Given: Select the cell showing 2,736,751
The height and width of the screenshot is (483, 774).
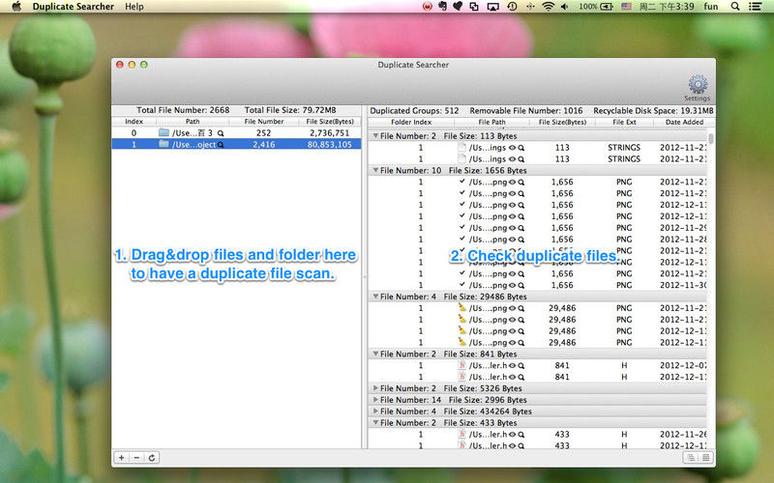Looking at the screenshot, I should tap(329, 132).
